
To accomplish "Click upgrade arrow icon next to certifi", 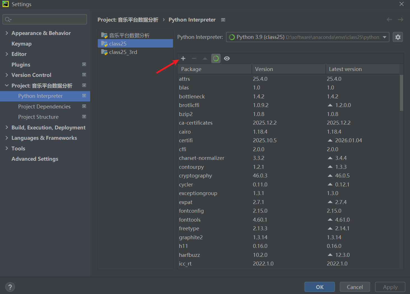I will tap(330, 140).
